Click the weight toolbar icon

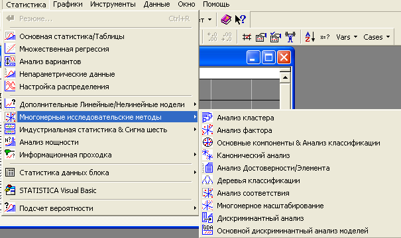point(290,37)
